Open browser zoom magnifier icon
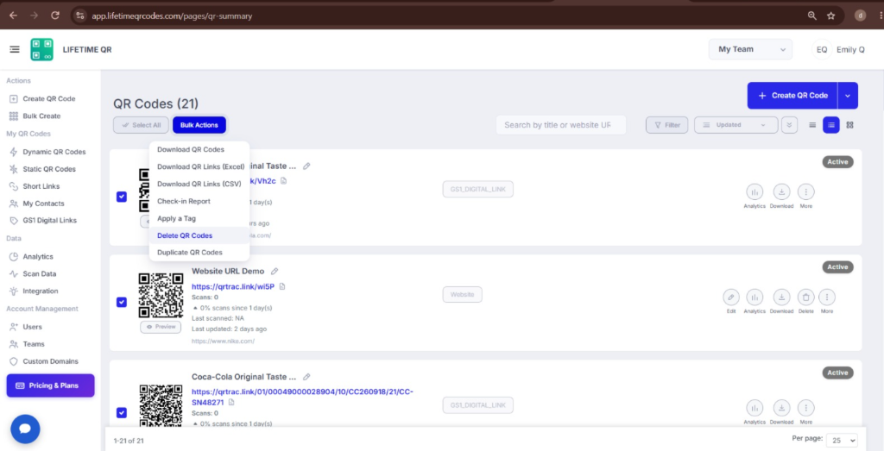Viewport: 884px width, 451px height. coord(812,16)
